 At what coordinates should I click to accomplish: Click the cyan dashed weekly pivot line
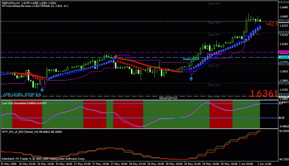tap(139, 57)
